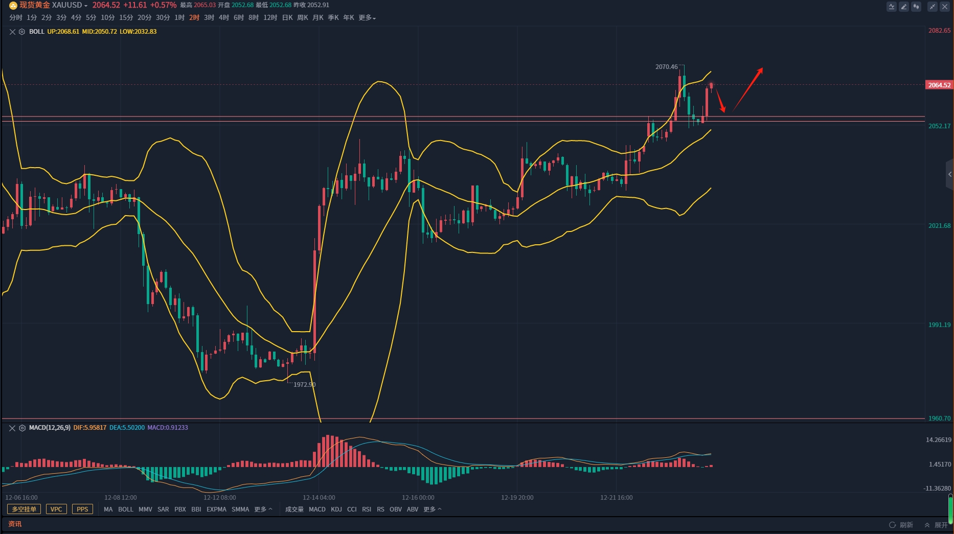The width and height of the screenshot is (954, 534).
Task: Switch sub-chart to 成交量
Action: pyautogui.click(x=294, y=509)
